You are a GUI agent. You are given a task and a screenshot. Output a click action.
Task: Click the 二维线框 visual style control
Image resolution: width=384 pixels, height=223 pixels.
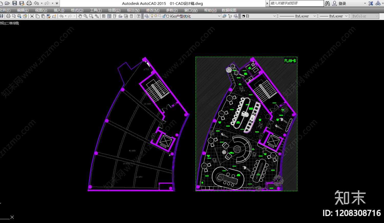12,23
